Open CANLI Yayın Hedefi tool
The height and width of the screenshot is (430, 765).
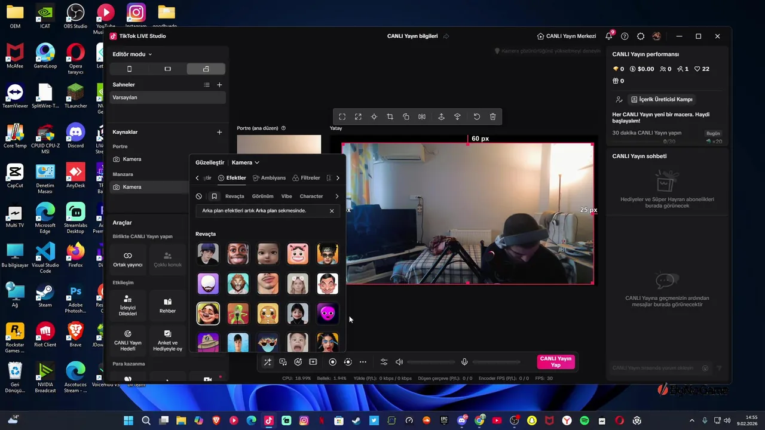pos(128,341)
